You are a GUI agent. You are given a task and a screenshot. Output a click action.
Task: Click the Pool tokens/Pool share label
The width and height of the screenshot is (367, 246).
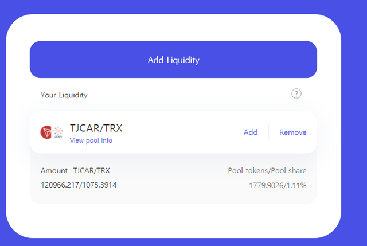(267, 171)
